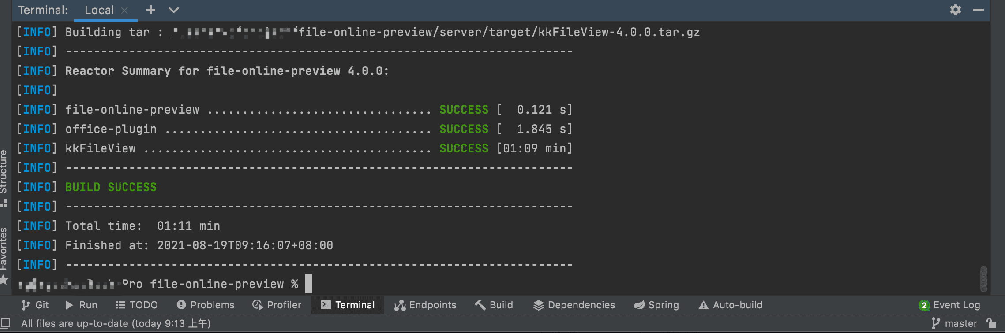Open the Problems tool window
Image resolution: width=1005 pixels, height=333 pixels.
[x=206, y=305]
